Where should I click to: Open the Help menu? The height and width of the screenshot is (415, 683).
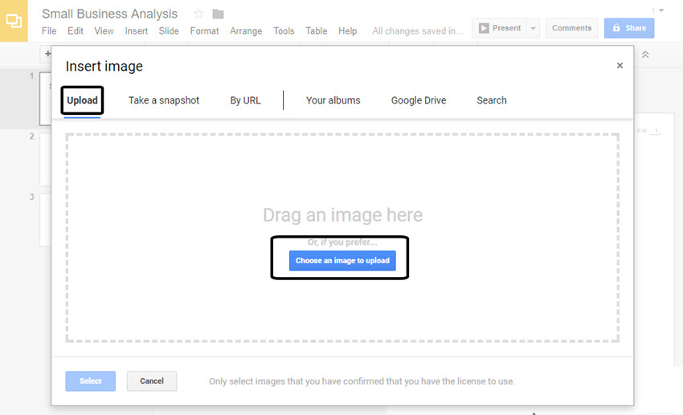[x=348, y=31]
